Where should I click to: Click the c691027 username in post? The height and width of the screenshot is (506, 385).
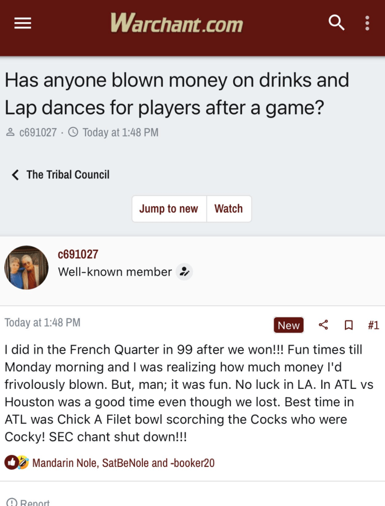[x=78, y=254]
